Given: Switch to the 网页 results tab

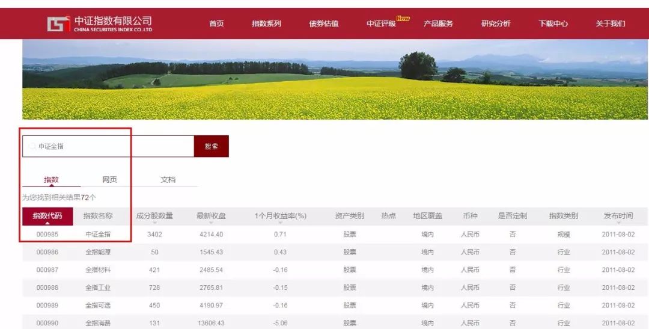Looking at the screenshot, I should pos(110,179).
